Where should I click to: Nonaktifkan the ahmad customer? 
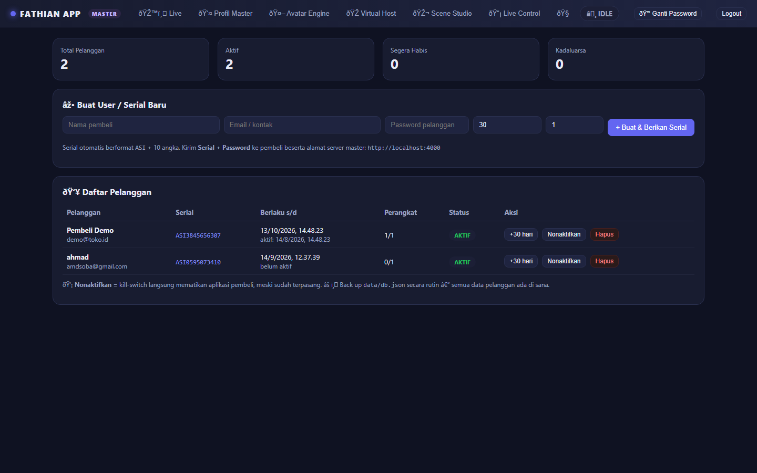(x=564, y=261)
